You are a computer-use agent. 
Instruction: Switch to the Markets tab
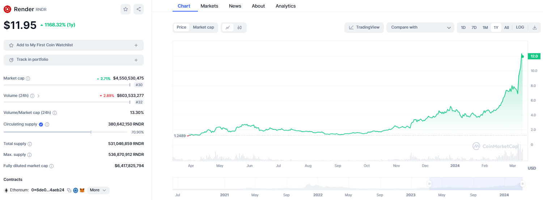coord(209,6)
